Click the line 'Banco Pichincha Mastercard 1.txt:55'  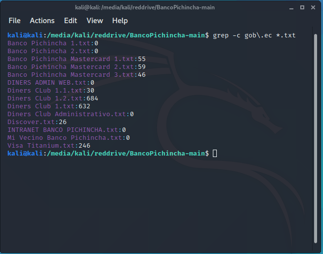point(77,59)
